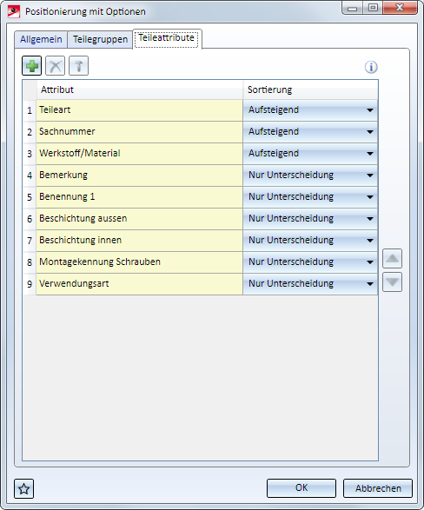Select the Teileart attribute cell
Image resolution: width=424 pixels, height=510 pixels.
point(140,110)
